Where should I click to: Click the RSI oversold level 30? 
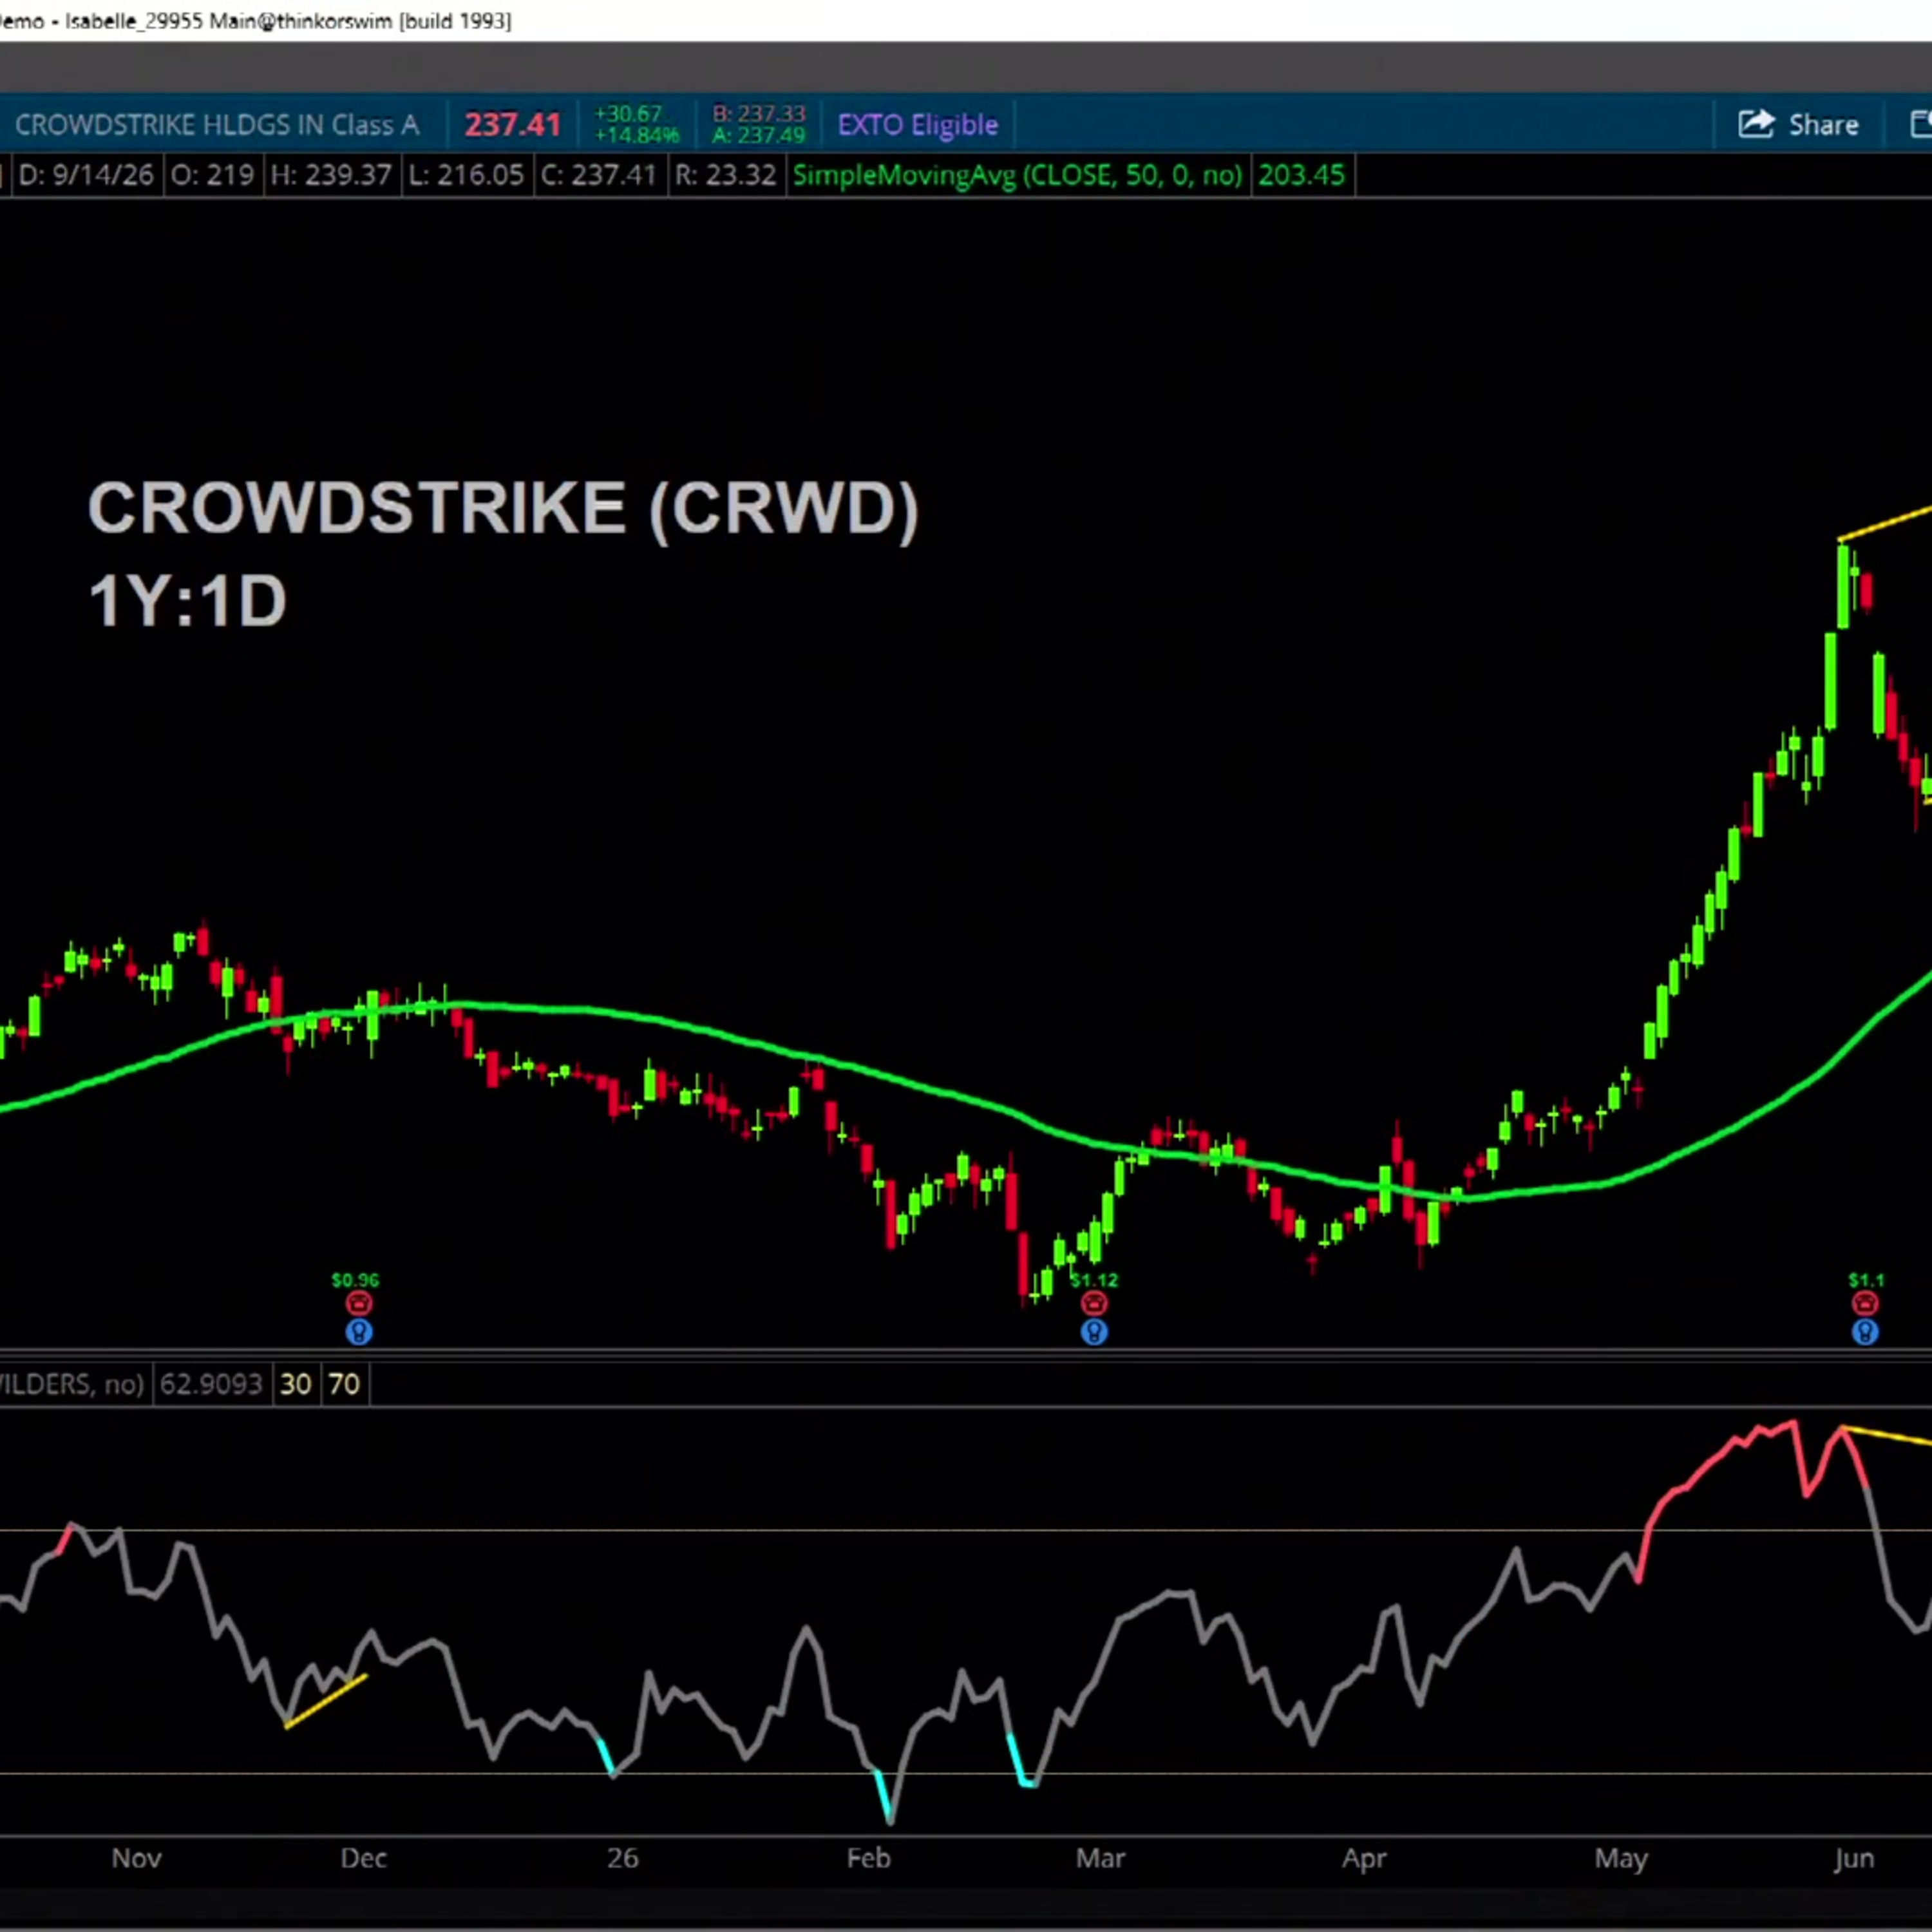295,1384
